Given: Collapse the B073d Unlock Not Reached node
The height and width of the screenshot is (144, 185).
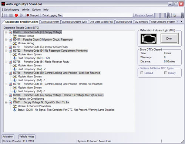Looking at the screenshot, I should (6, 84).
